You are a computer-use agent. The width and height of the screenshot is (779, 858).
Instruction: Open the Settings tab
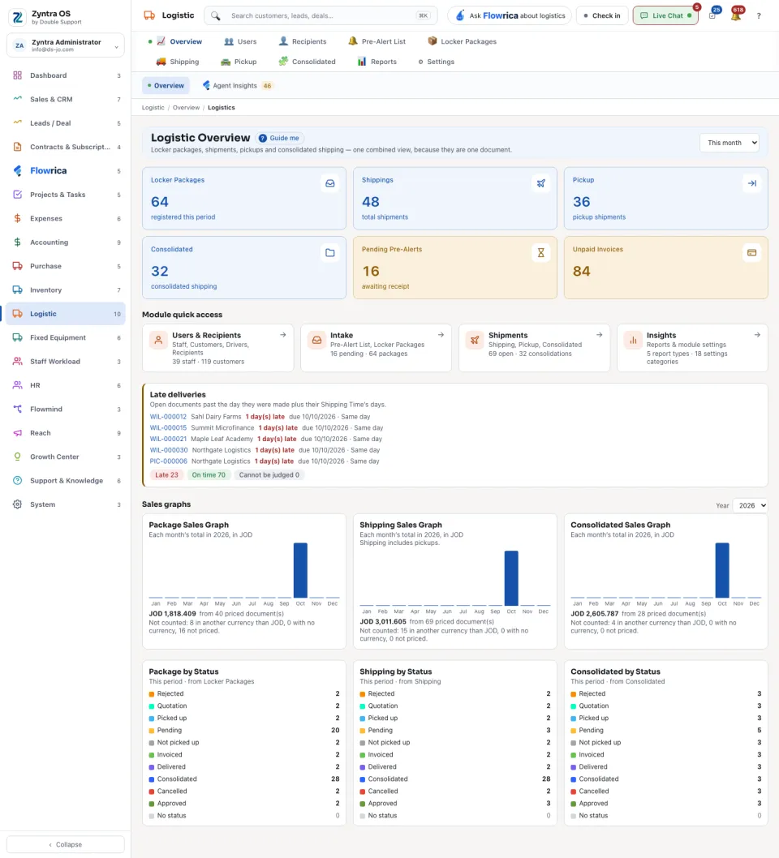437,62
